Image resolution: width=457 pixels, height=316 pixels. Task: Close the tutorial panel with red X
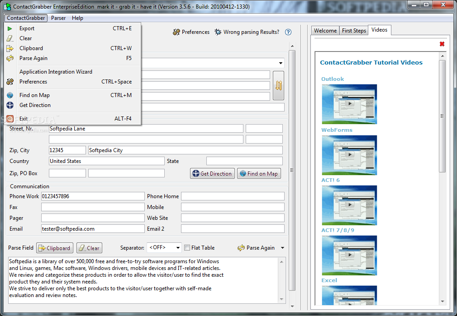coord(442,44)
